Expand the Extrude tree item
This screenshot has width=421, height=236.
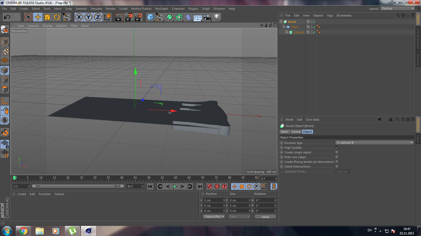tap(287, 32)
